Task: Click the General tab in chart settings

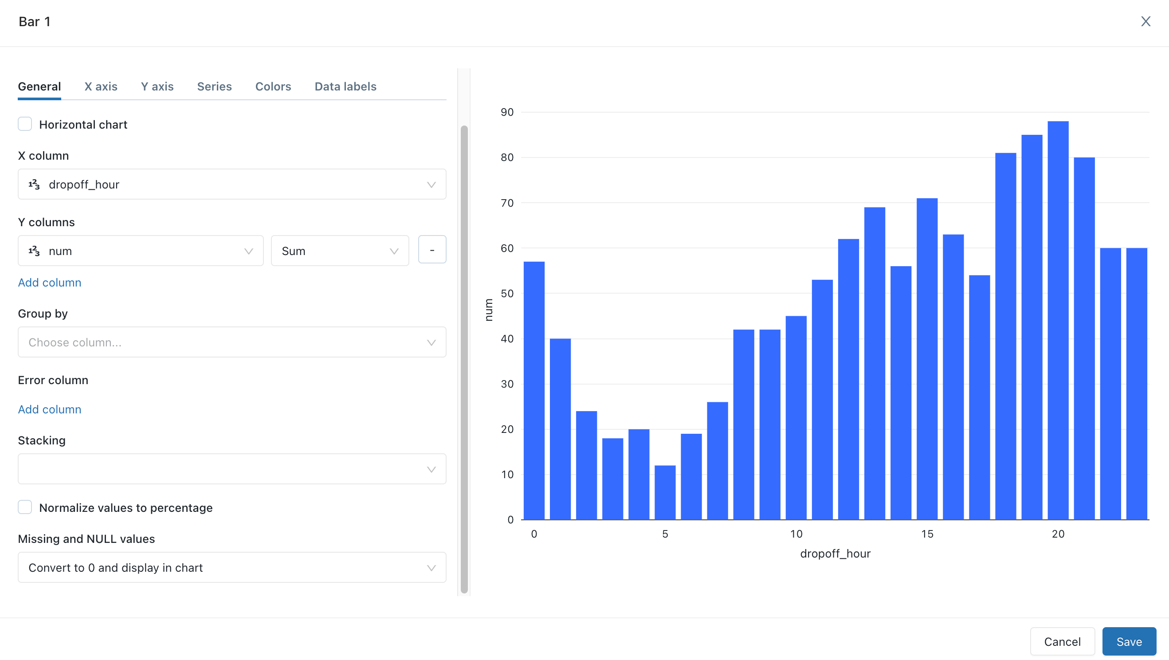Action: [x=39, y=86]
